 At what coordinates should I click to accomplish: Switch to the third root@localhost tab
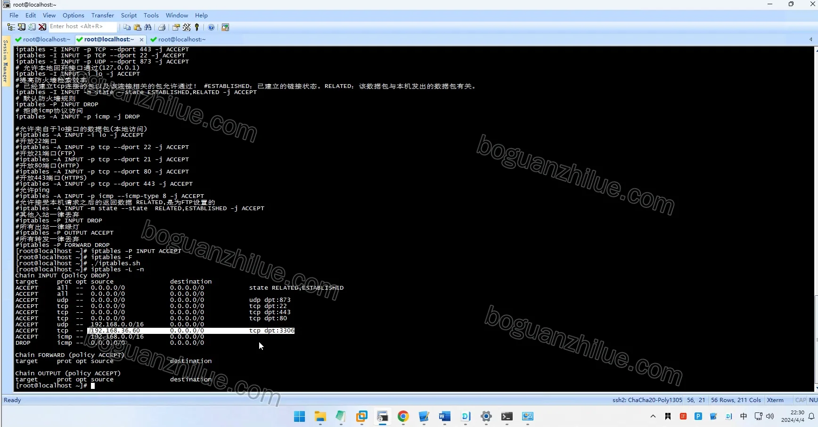(x=178, y=40)
